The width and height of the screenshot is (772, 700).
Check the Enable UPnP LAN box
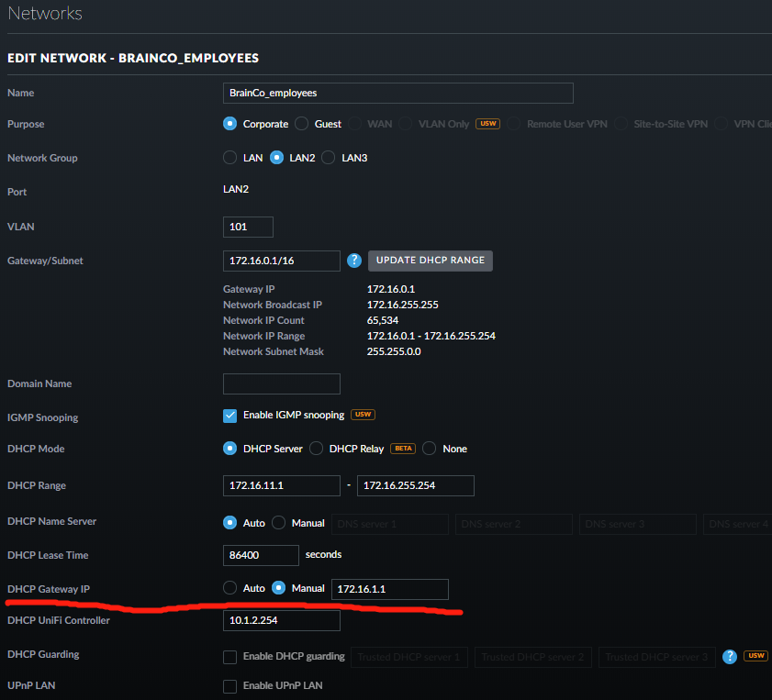click(x=230, y=686)
